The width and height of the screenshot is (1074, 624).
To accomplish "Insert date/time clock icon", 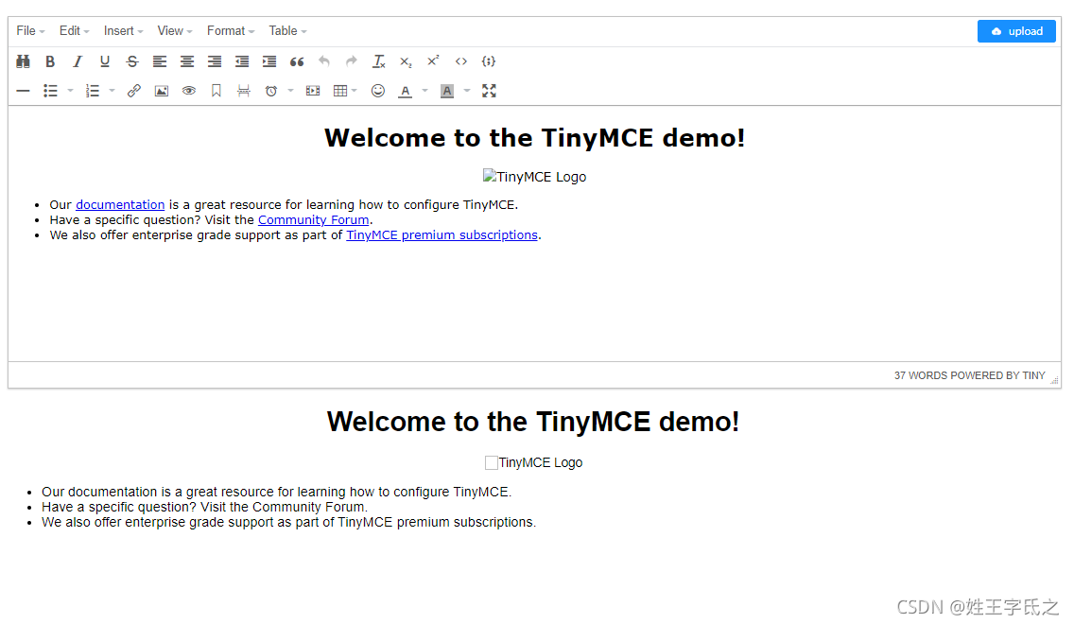I will 271,91.
